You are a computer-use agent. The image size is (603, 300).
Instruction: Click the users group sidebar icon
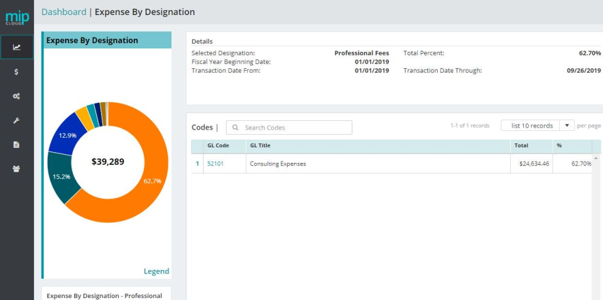click(x=16, y=169)
